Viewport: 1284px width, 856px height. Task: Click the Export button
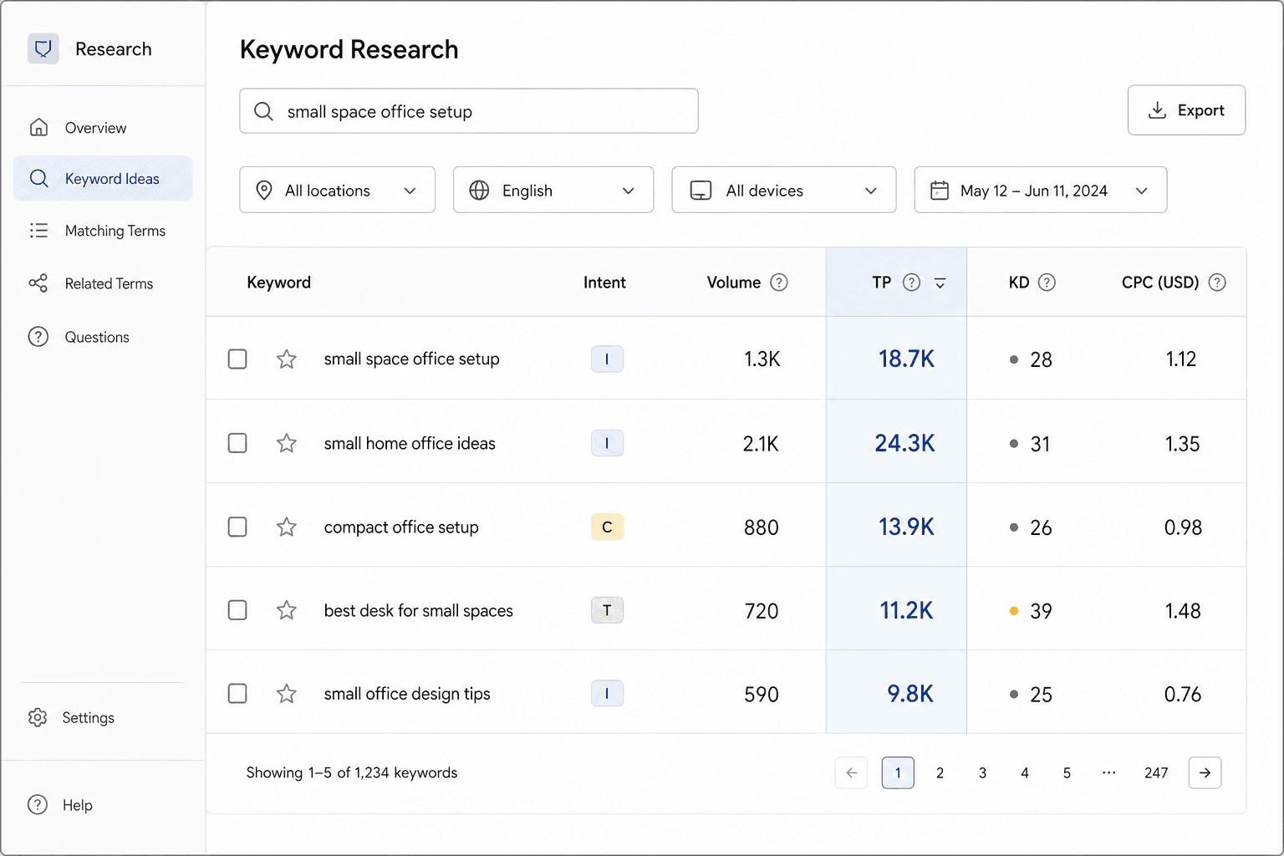tap(1186, 110)
